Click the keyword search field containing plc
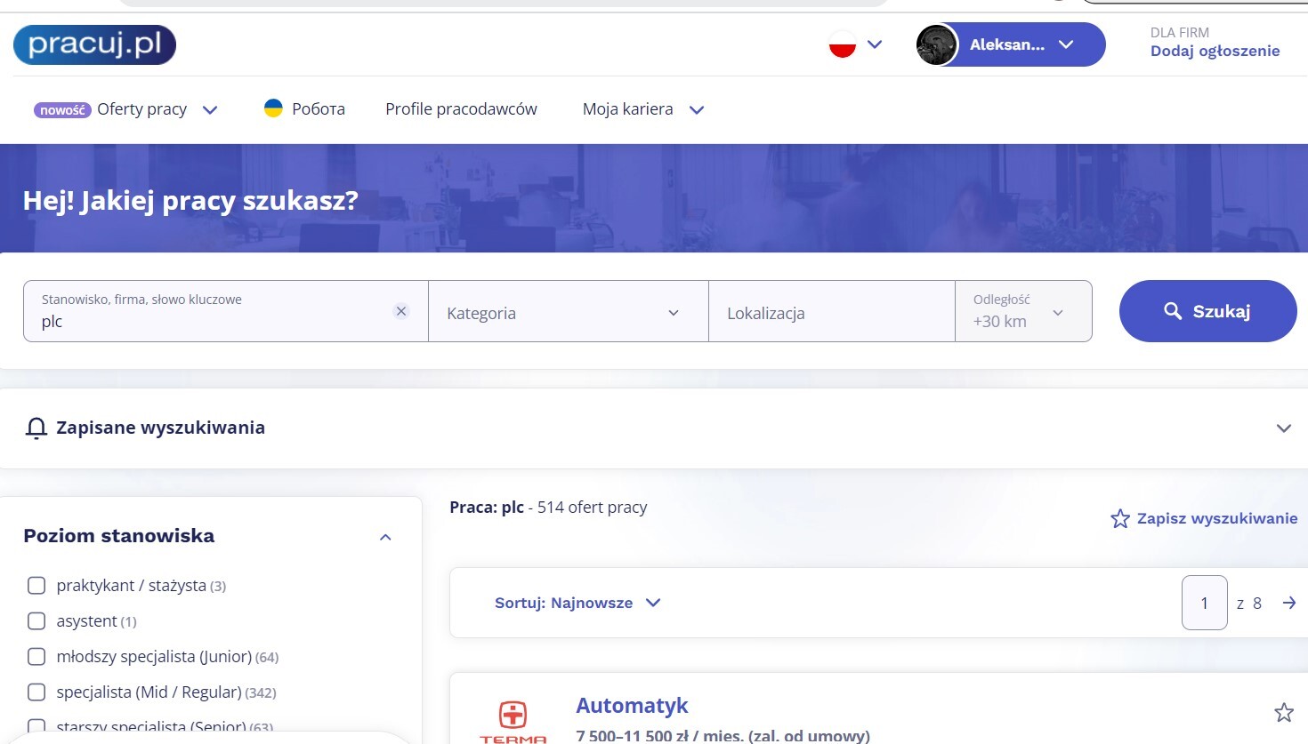Screen dimensions: 1308x744 coord(226,311)
